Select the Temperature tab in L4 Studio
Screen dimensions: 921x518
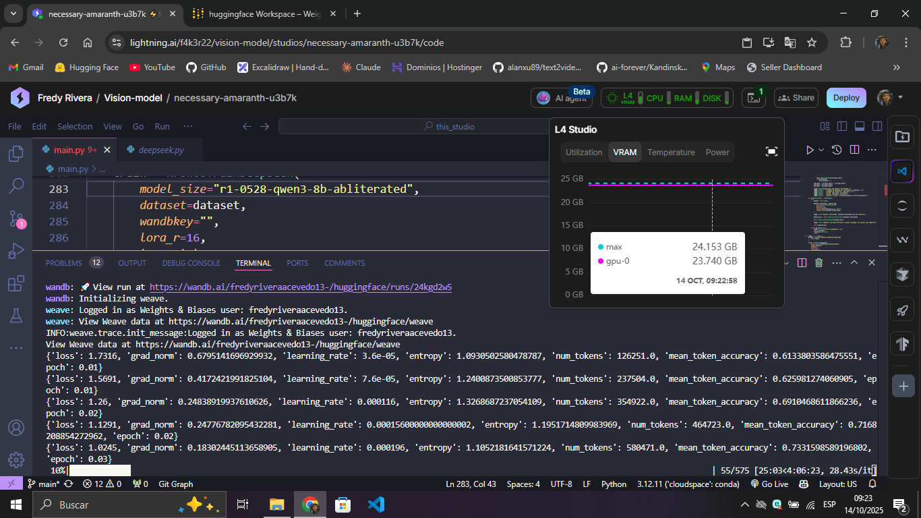671,152
